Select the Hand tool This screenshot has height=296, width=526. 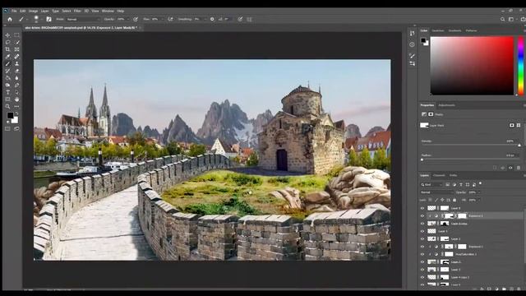tap(16, 99)
